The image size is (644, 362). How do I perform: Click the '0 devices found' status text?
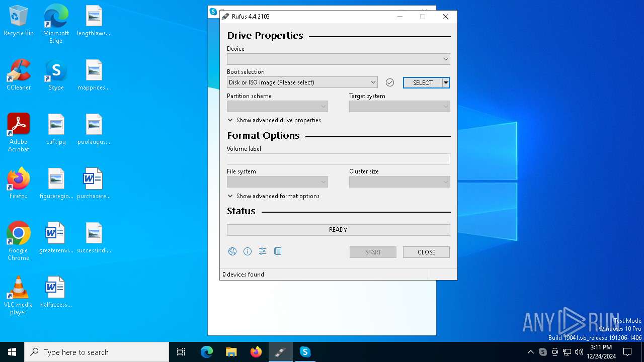point(244,275)
